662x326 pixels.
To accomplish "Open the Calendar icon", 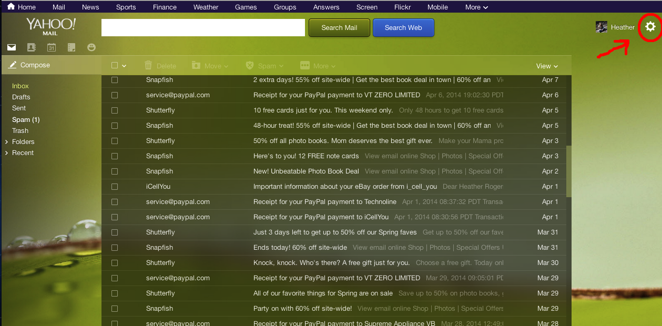I will point(51,47).
